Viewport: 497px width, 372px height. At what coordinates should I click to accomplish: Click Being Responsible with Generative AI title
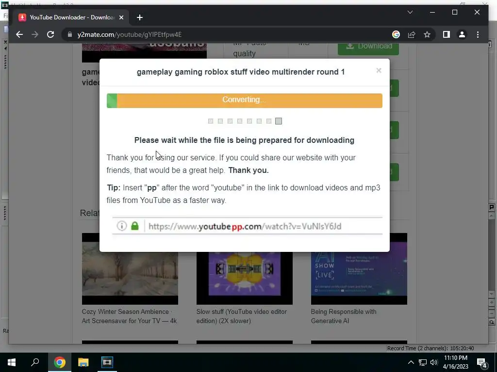[344, 316]
